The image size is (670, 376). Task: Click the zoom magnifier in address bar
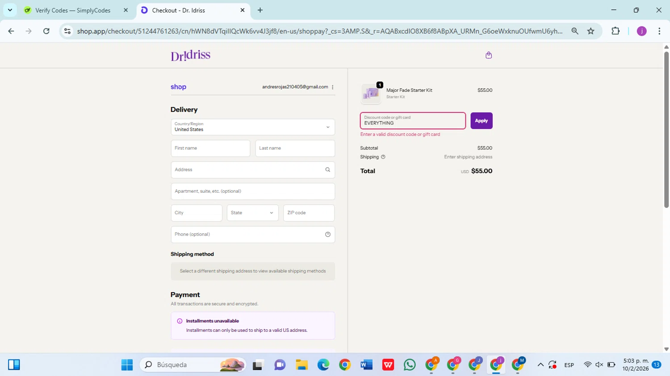click(x=575, y=31)
